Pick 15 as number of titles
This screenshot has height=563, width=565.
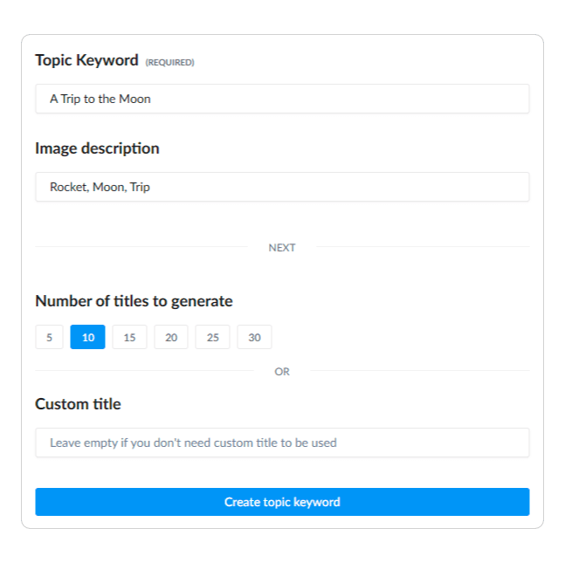(129, 337)
